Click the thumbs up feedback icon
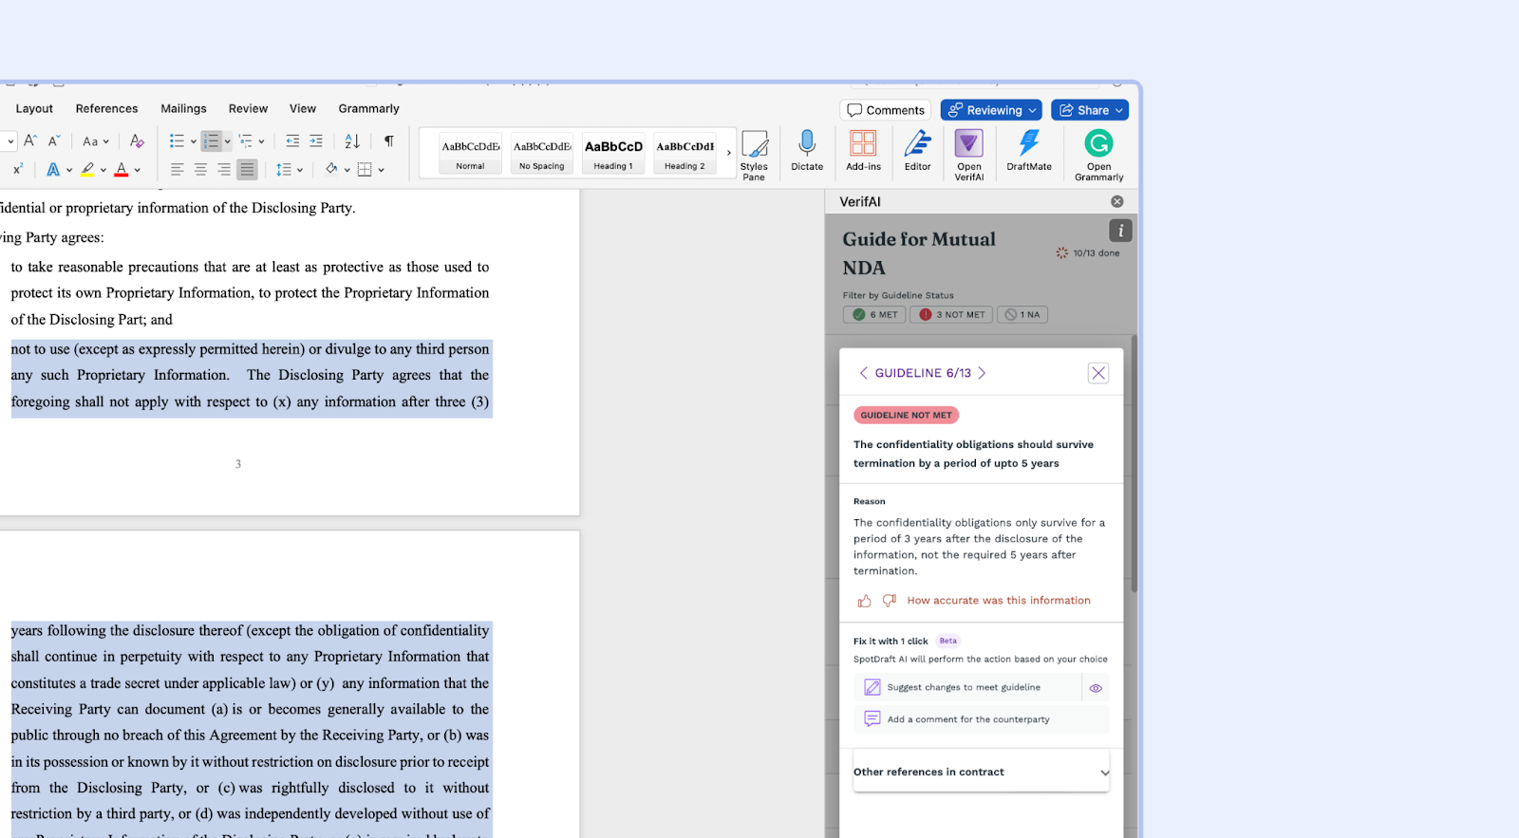 [x=864, y=601]
